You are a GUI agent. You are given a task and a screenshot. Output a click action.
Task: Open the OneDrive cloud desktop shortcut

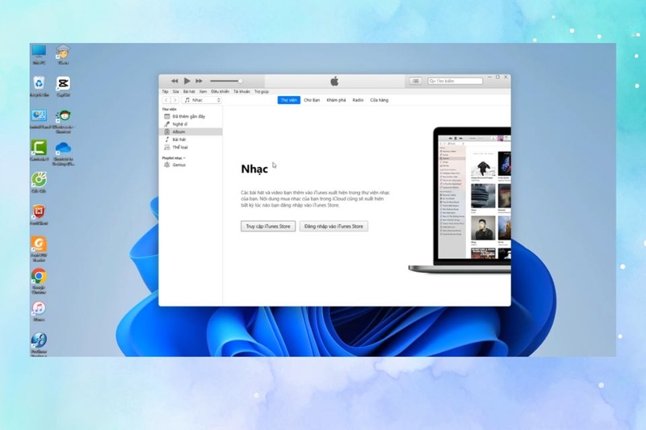[x=63, y=153]
